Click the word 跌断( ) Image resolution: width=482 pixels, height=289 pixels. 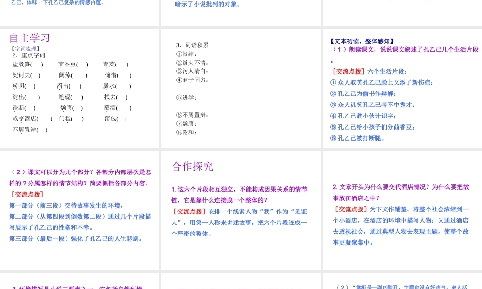24,108
